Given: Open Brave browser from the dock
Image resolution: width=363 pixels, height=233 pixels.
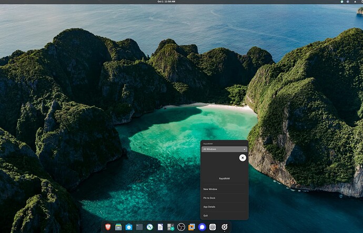Looking at the screenshot, I should coord(108,227).
